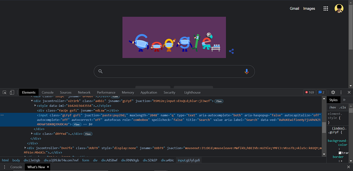Select the div class YacQv gsfi row
Image resolution: width=353 pixels, height=171 pixels.
pos(78,110)
